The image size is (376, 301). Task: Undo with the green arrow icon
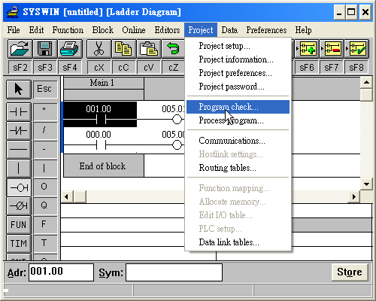[173, 48]
